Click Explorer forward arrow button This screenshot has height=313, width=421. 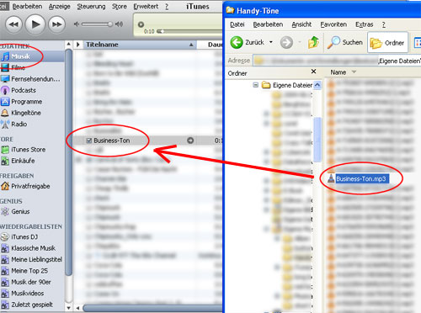point(286,43)
